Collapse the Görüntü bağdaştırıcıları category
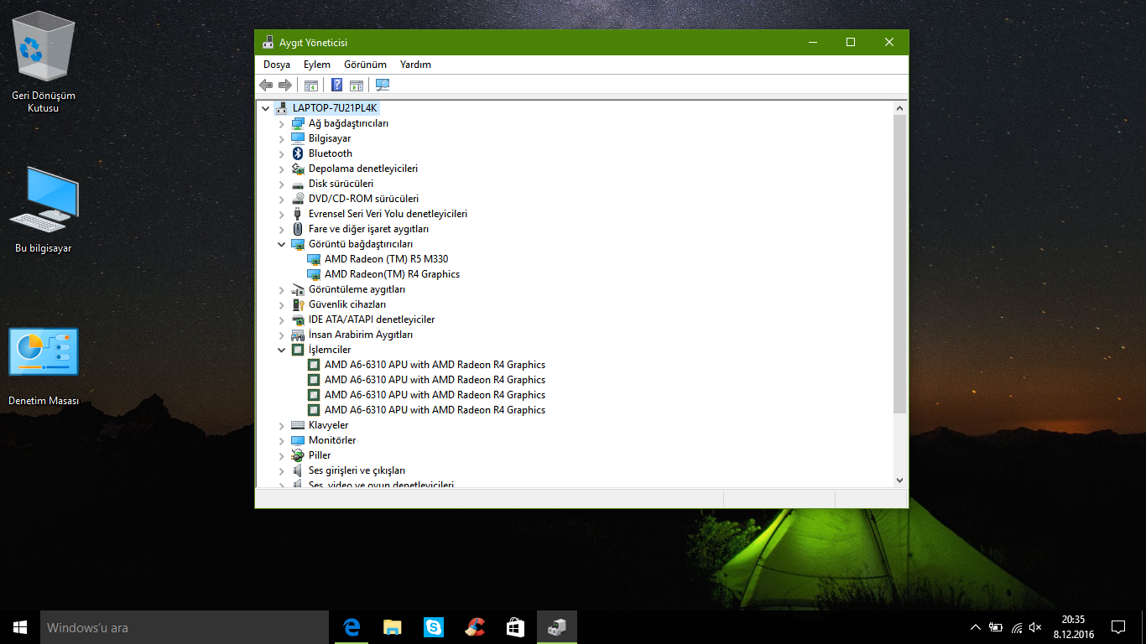 [x=282, y=244]
